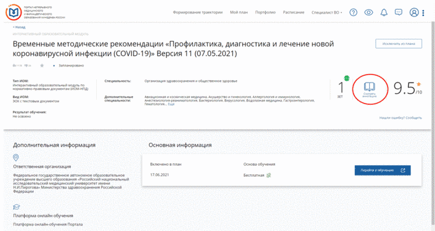Click the Не освоено result text
Screen dimensions: 435x231
(x=22, y=117)
